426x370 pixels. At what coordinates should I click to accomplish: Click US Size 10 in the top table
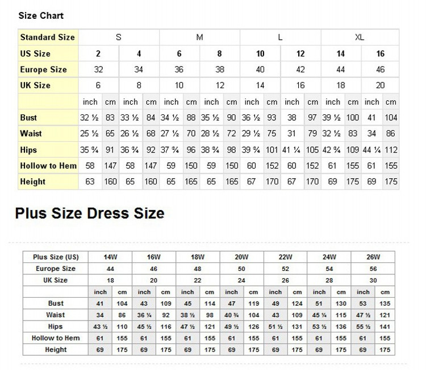[x=260, y=54]
